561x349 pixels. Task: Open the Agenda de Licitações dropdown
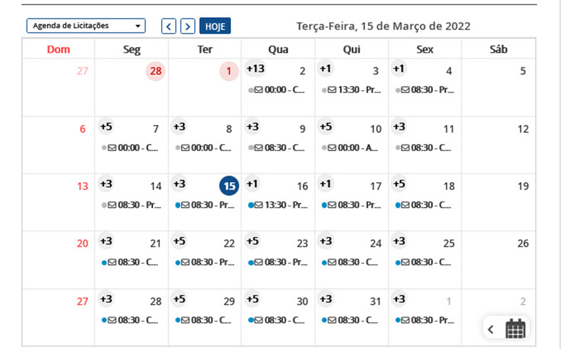click(x=86, y=26)
